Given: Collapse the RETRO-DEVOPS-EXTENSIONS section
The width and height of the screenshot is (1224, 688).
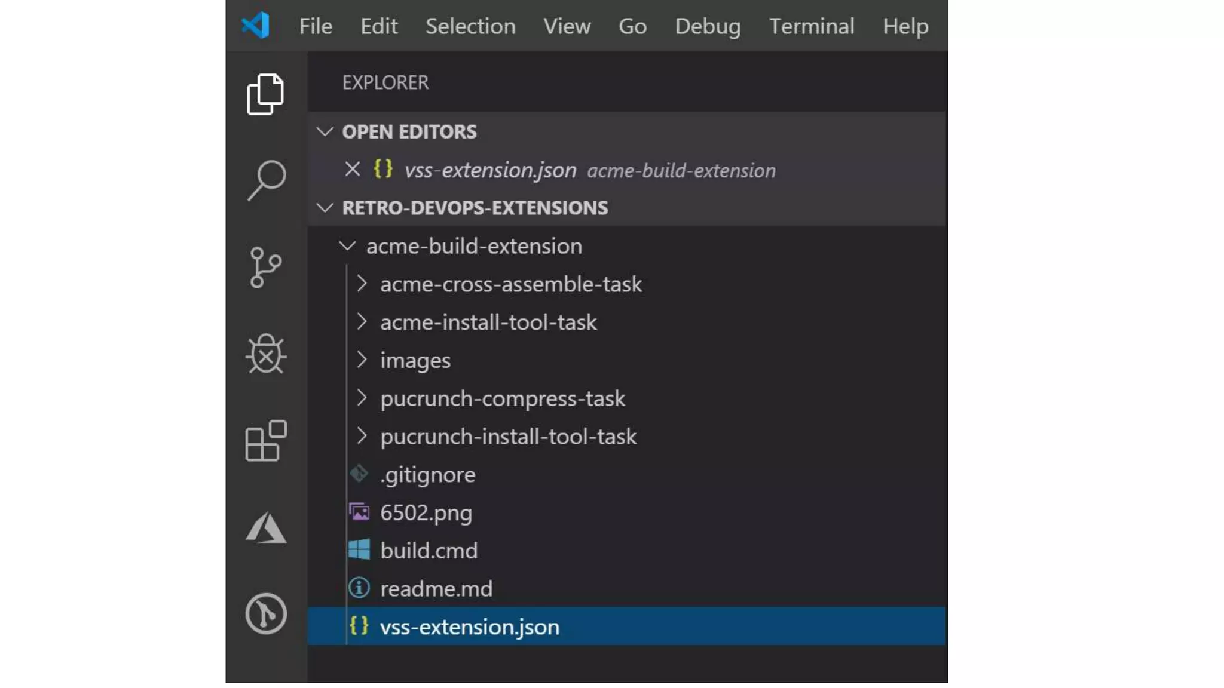Looking at the screenshot, I should pos(325,208).
